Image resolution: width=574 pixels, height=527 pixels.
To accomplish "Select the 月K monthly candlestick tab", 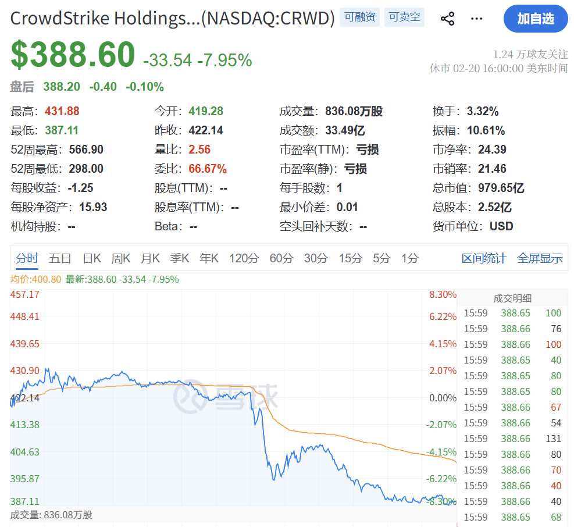I will 150,258.
